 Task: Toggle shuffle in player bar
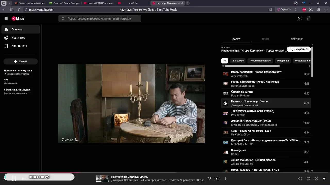pyautogui.click(x=316, y=179)
